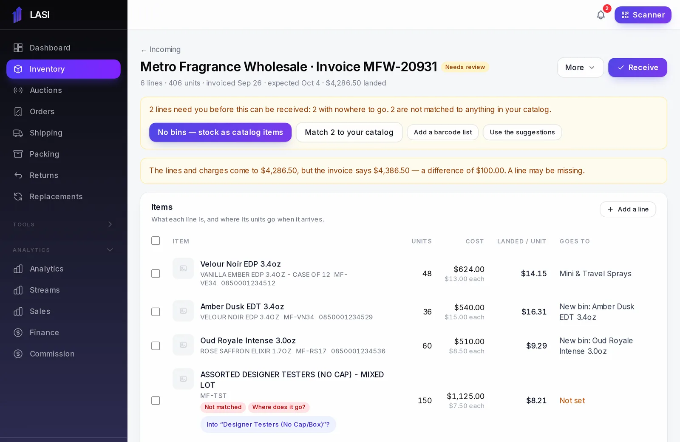Accept Into "Designer Testers (No Cap/Box)" suggestion
Screen dimensions: 680x442
268,425
